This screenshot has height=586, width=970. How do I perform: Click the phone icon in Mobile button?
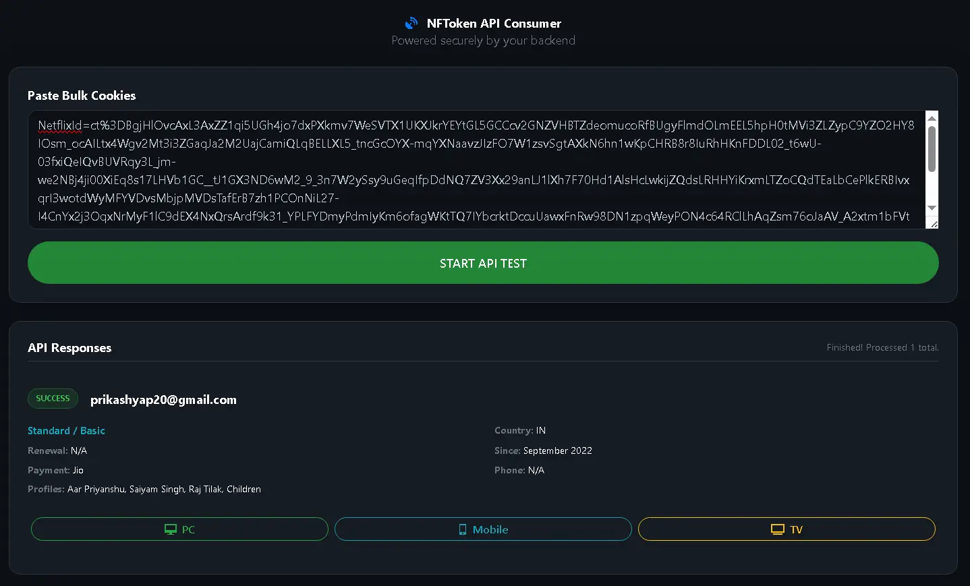(x=463, y=529)
